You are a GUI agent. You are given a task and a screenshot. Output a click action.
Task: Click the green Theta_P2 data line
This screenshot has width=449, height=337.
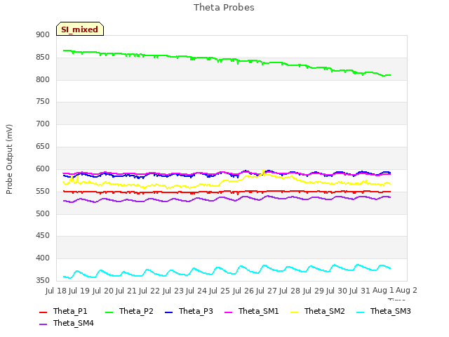click(x=227, y=59)
